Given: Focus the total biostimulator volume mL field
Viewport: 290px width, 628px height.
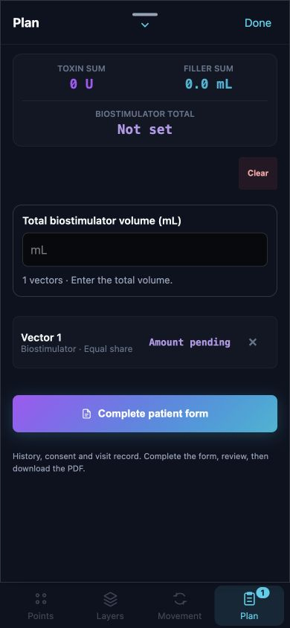Looking at the screenshot, I should tap(145, 250).
